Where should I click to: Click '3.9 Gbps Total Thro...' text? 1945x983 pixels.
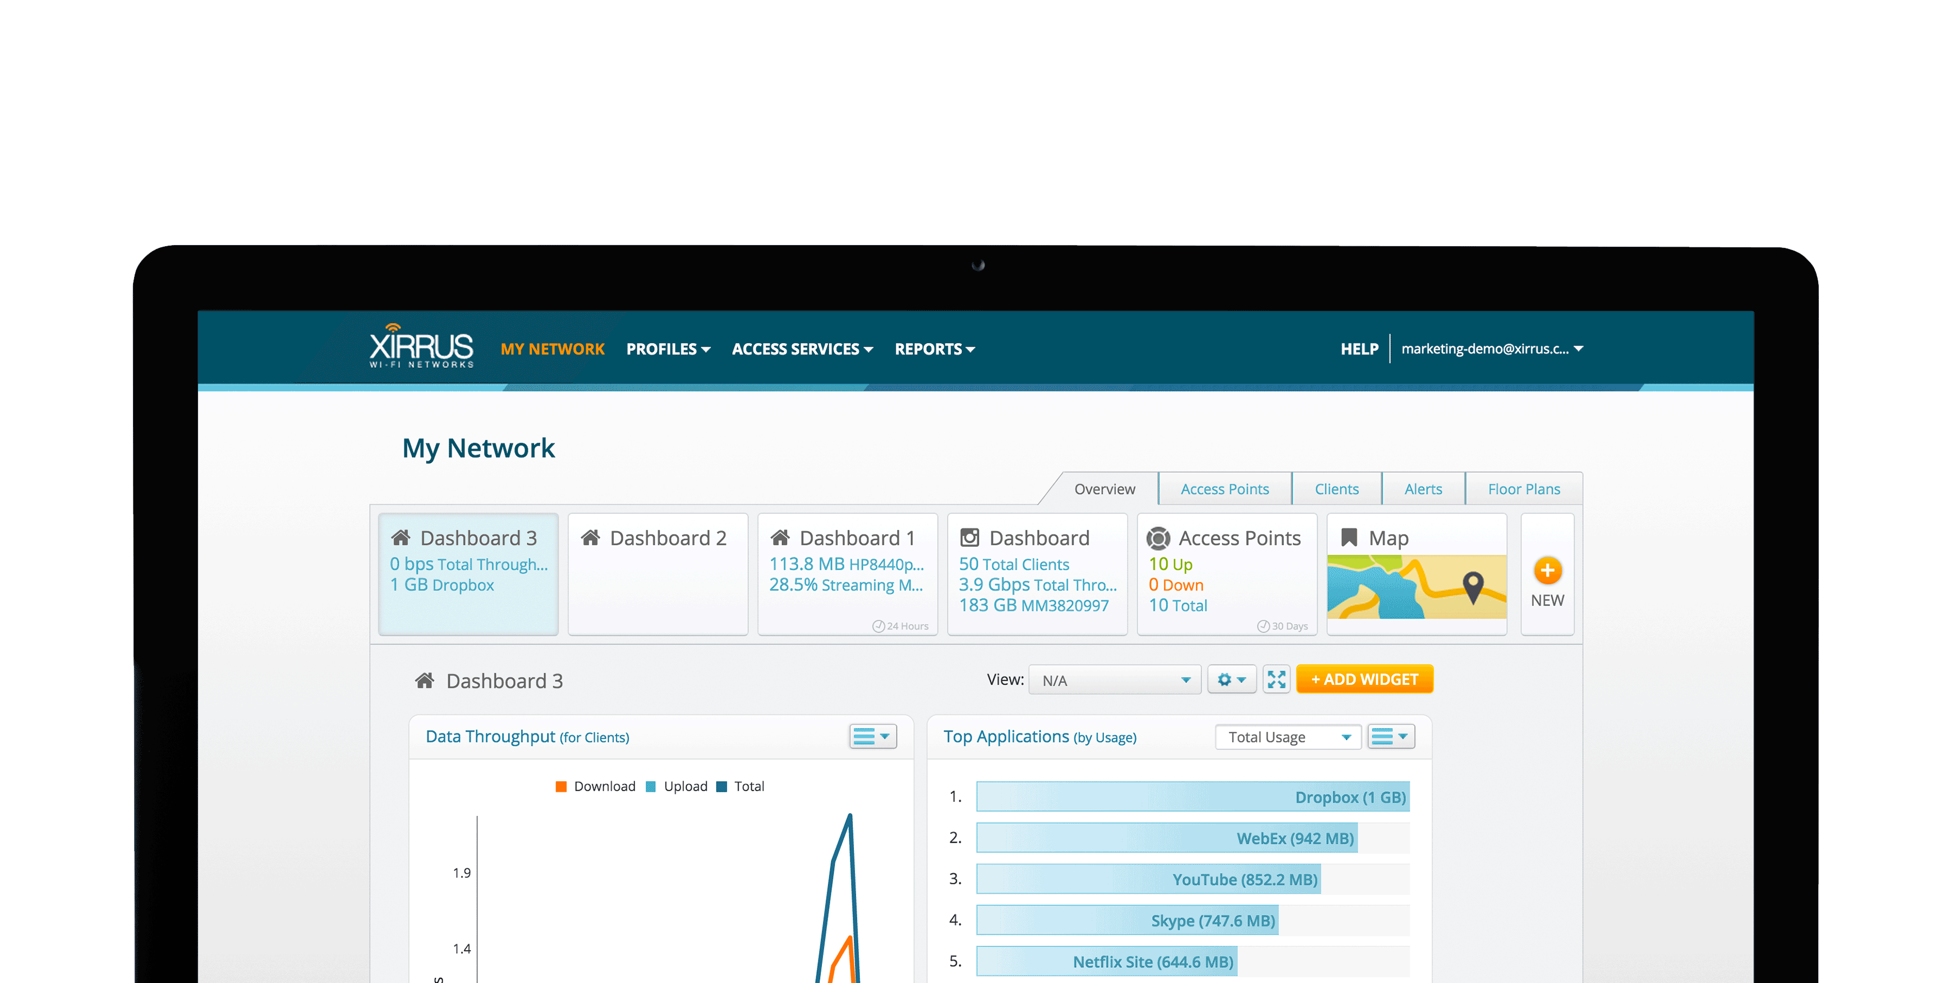[1037, 585]
